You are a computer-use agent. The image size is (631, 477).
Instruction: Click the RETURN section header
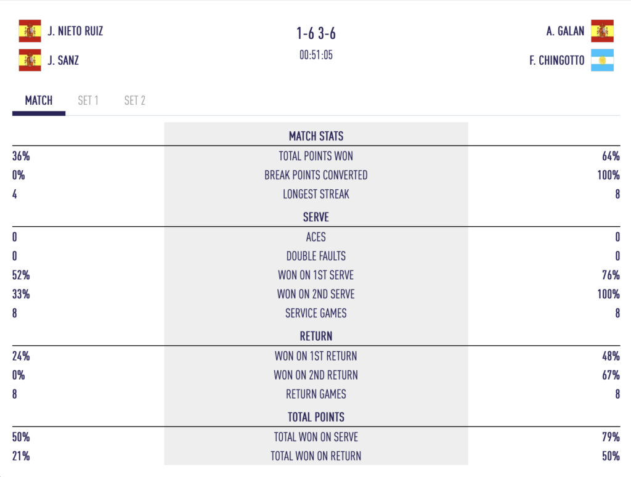pyautogui.click(x=316, y=336)
